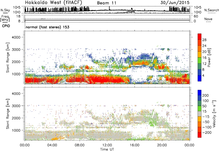
Task: Click the "12" power colorbar value
Action: [x=204, y=64]
